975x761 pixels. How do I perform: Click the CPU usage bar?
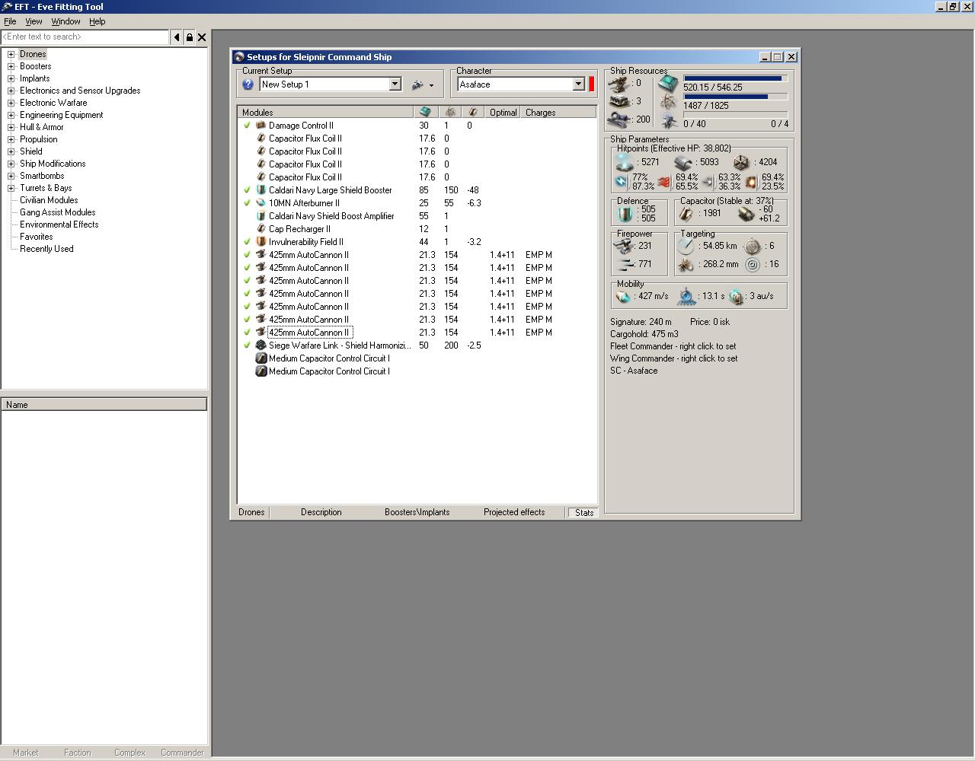735,78
